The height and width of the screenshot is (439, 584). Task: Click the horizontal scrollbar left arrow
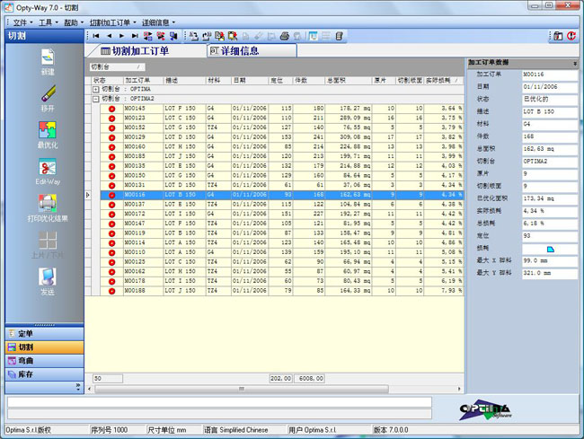pyautogui.click(x=89, y=389)
